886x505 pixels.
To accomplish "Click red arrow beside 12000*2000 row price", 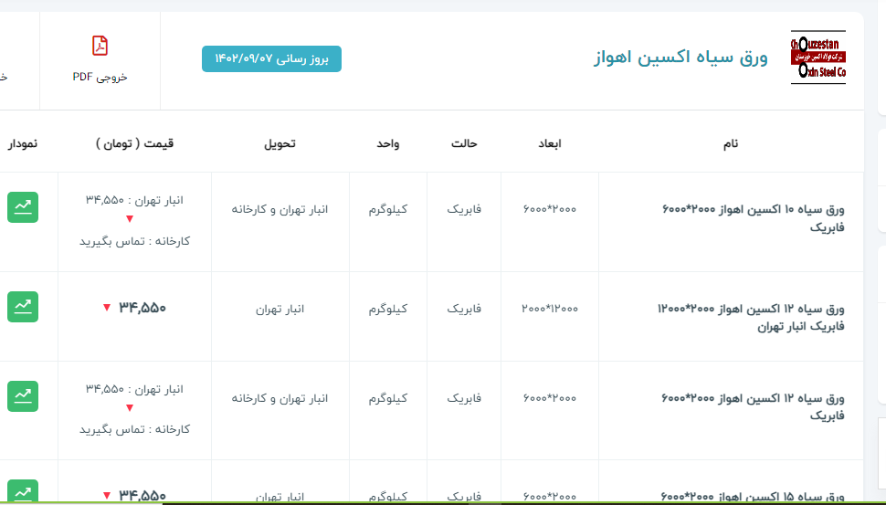I will [107, 308].
